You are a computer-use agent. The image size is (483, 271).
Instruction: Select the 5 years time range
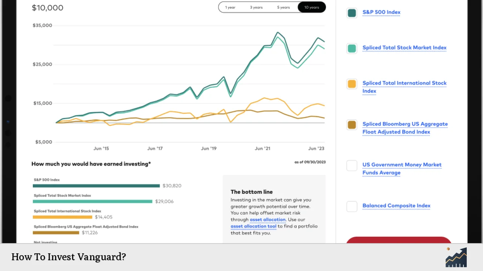point(283,7)
